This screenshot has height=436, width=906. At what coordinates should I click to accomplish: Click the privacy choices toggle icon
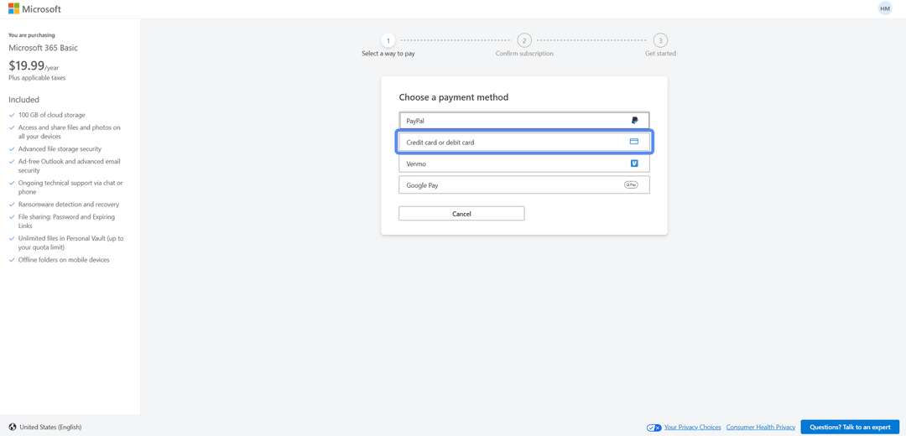[654, 428]
